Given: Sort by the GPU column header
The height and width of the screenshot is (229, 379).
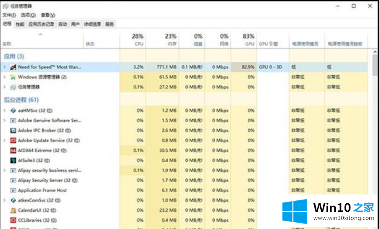Looking at the screenshot, I should 244,40.
